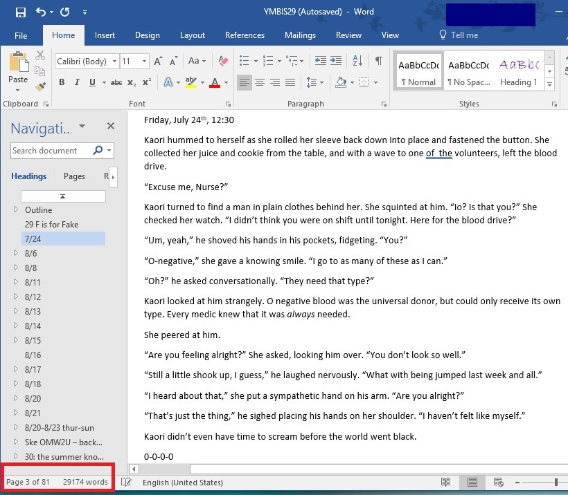The width and height of the screenshot is (568, 495).
Task: Expand the Outline heading in navigation
Action: [x=16, y=210]
